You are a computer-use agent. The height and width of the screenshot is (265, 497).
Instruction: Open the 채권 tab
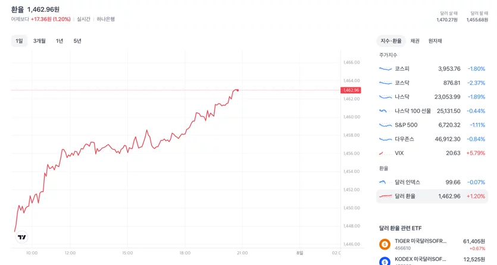click(x=415, y=41)
